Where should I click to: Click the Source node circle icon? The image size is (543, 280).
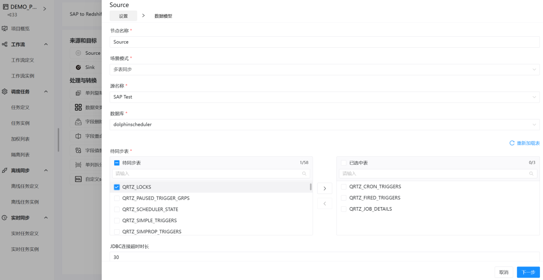click(78, 53)
